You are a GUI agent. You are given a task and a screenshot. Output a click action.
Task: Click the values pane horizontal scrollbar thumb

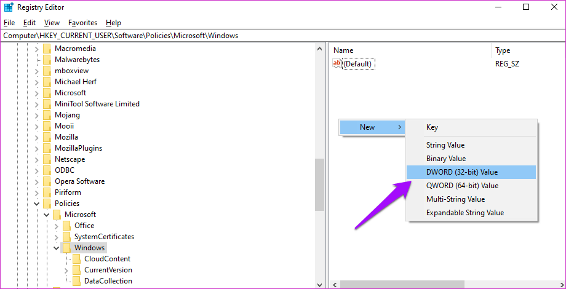point(402,284)
